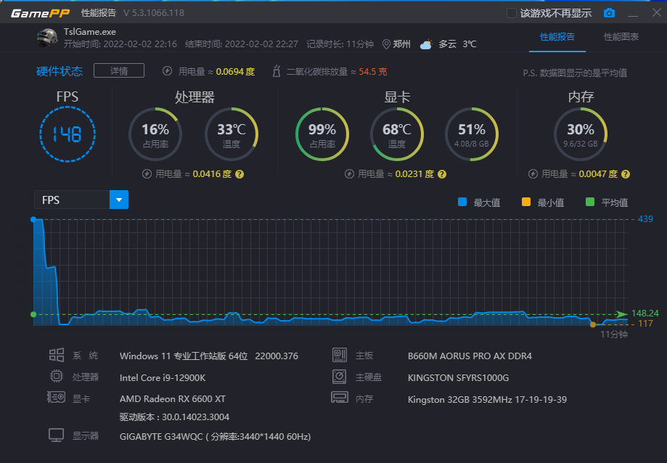Click the lightning icon under 显卡 gauges
Viewport: 667px width, 463px height.
coord(349,174)
